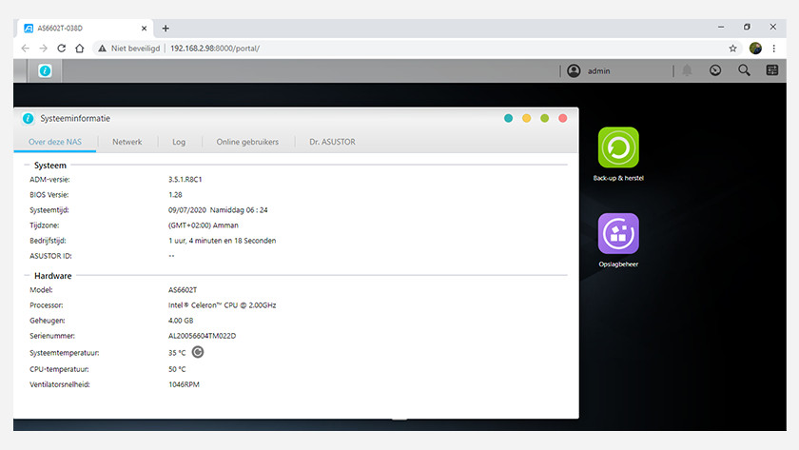The width and height of the screenshot is (799, 450).
Task: Click Systeeminformatie taskbar icon in ADM bar
Action: coord(45,70)
